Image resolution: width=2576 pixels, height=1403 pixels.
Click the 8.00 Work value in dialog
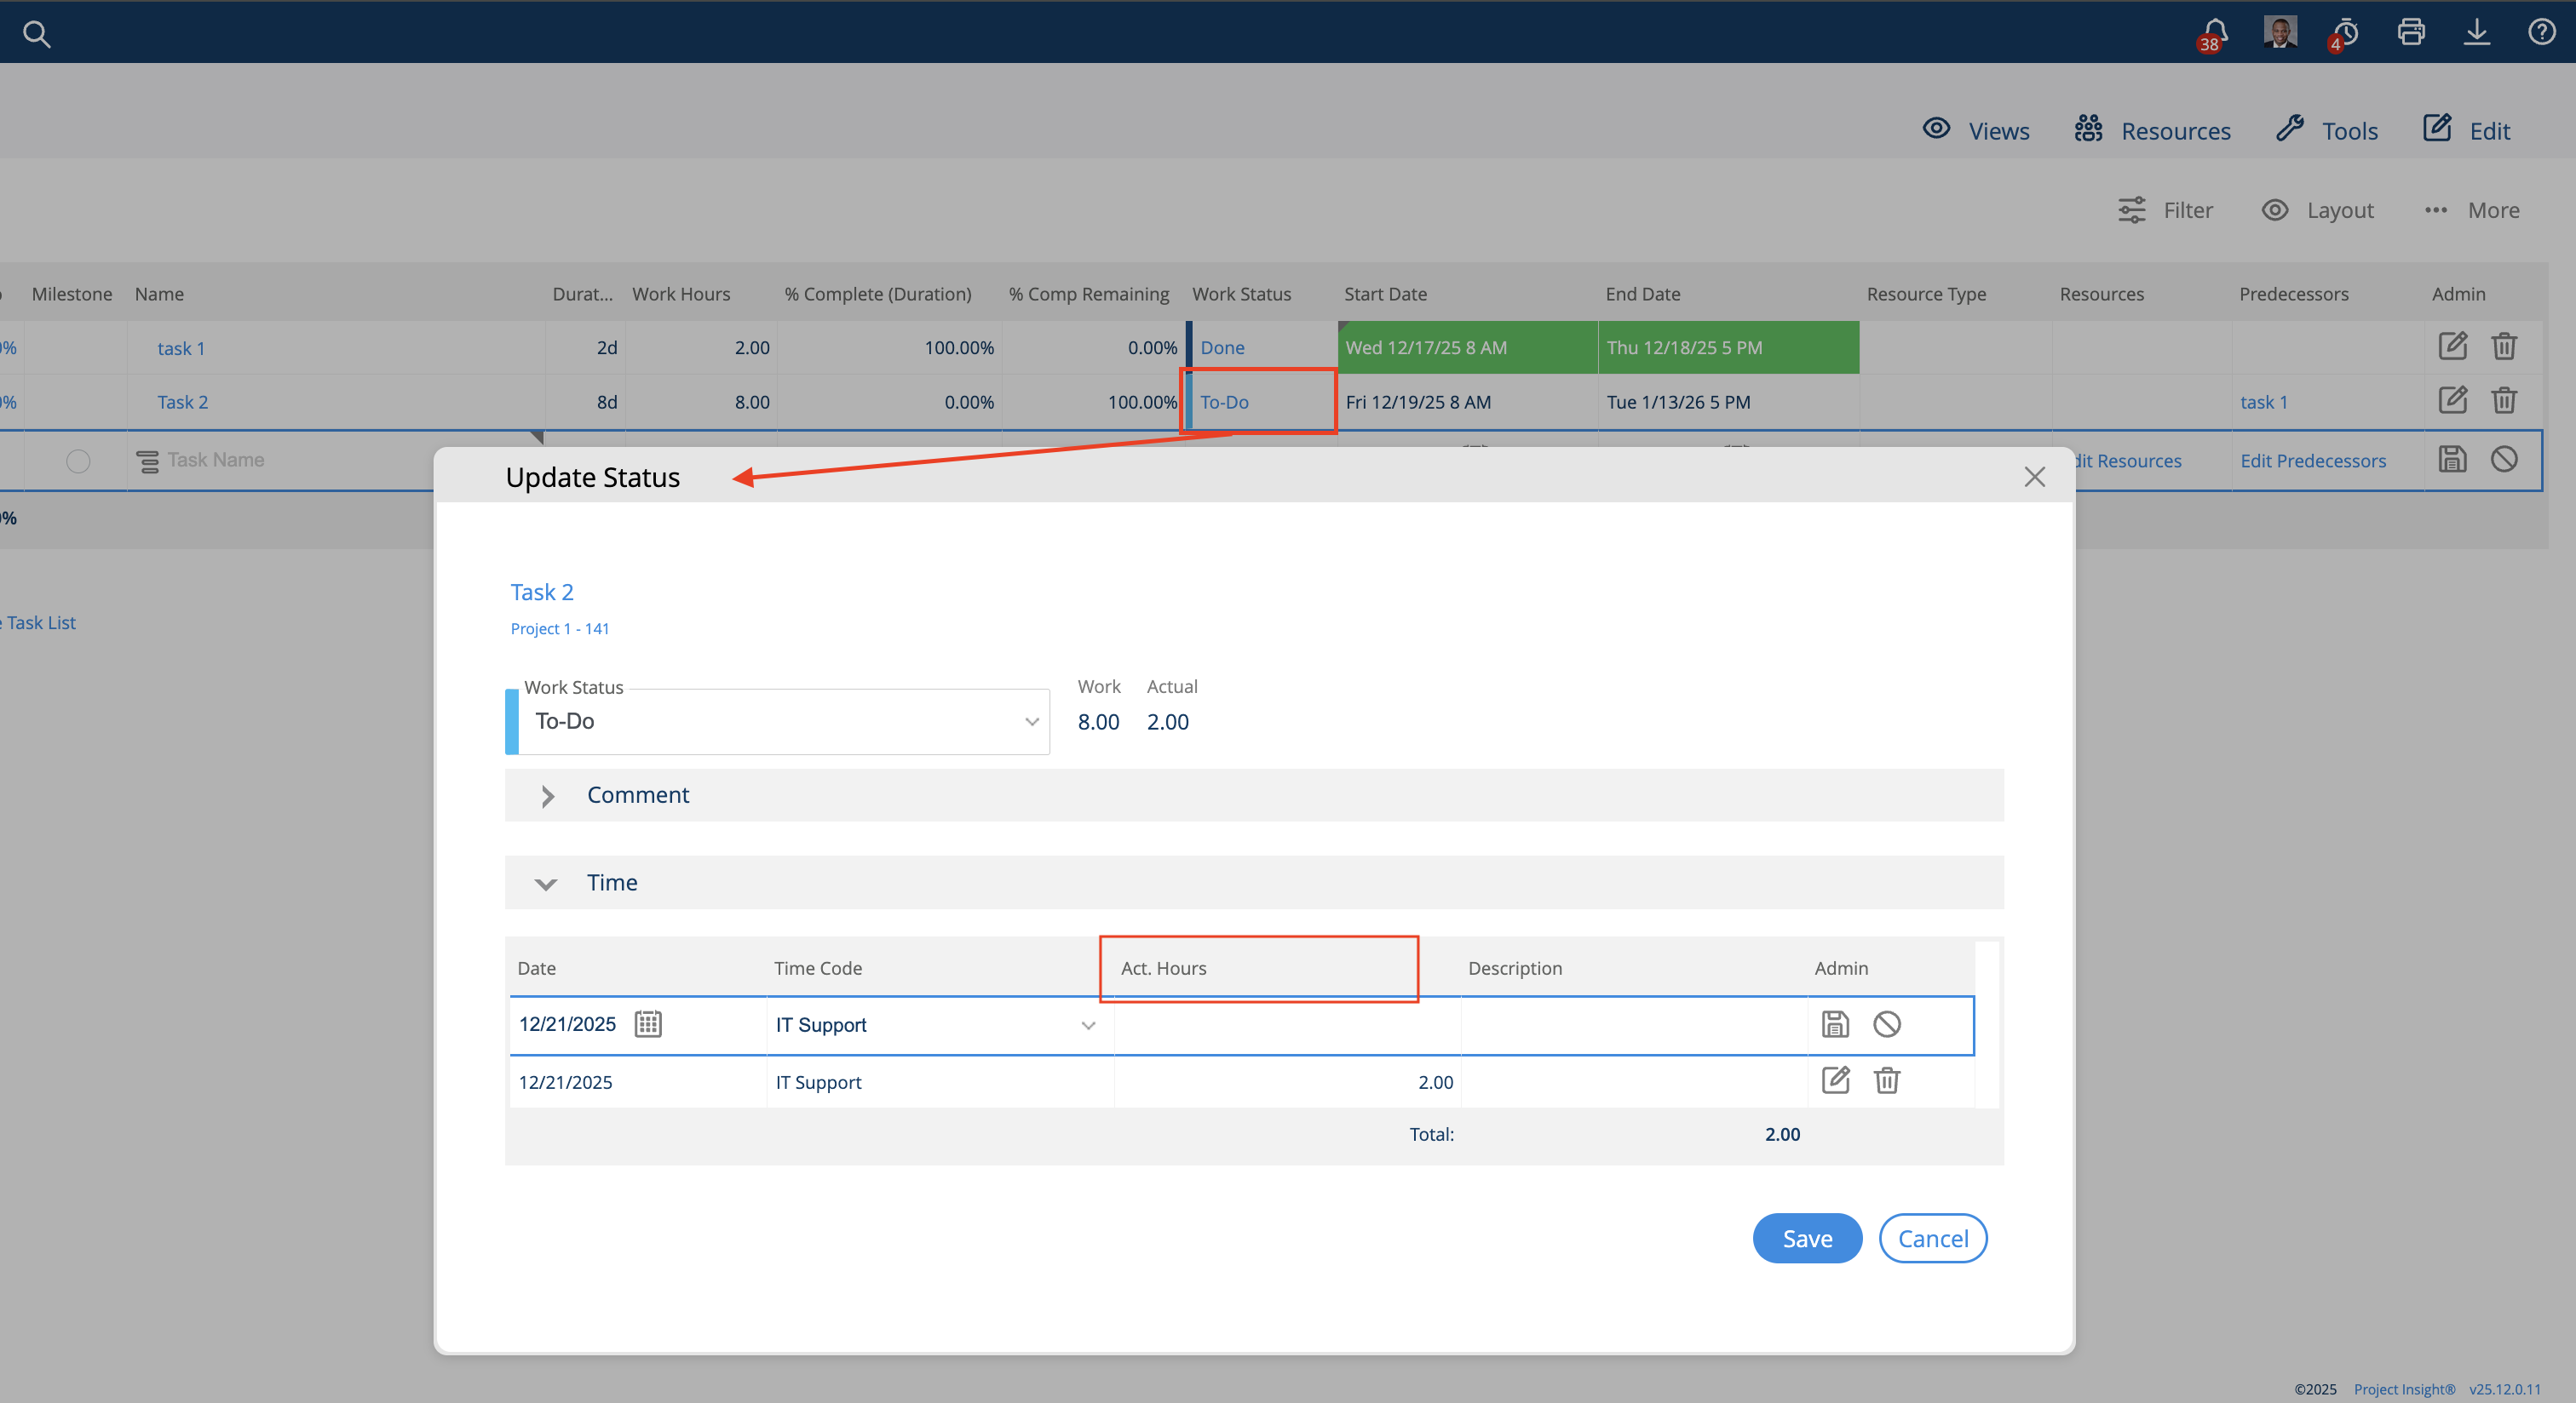tap(1098, 721)
